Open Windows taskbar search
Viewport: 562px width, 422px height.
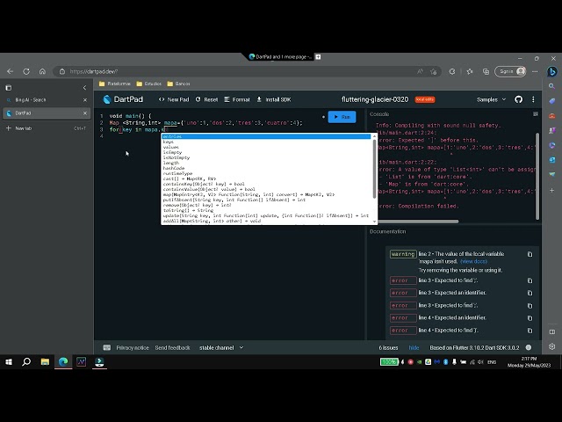click(26, 361)
